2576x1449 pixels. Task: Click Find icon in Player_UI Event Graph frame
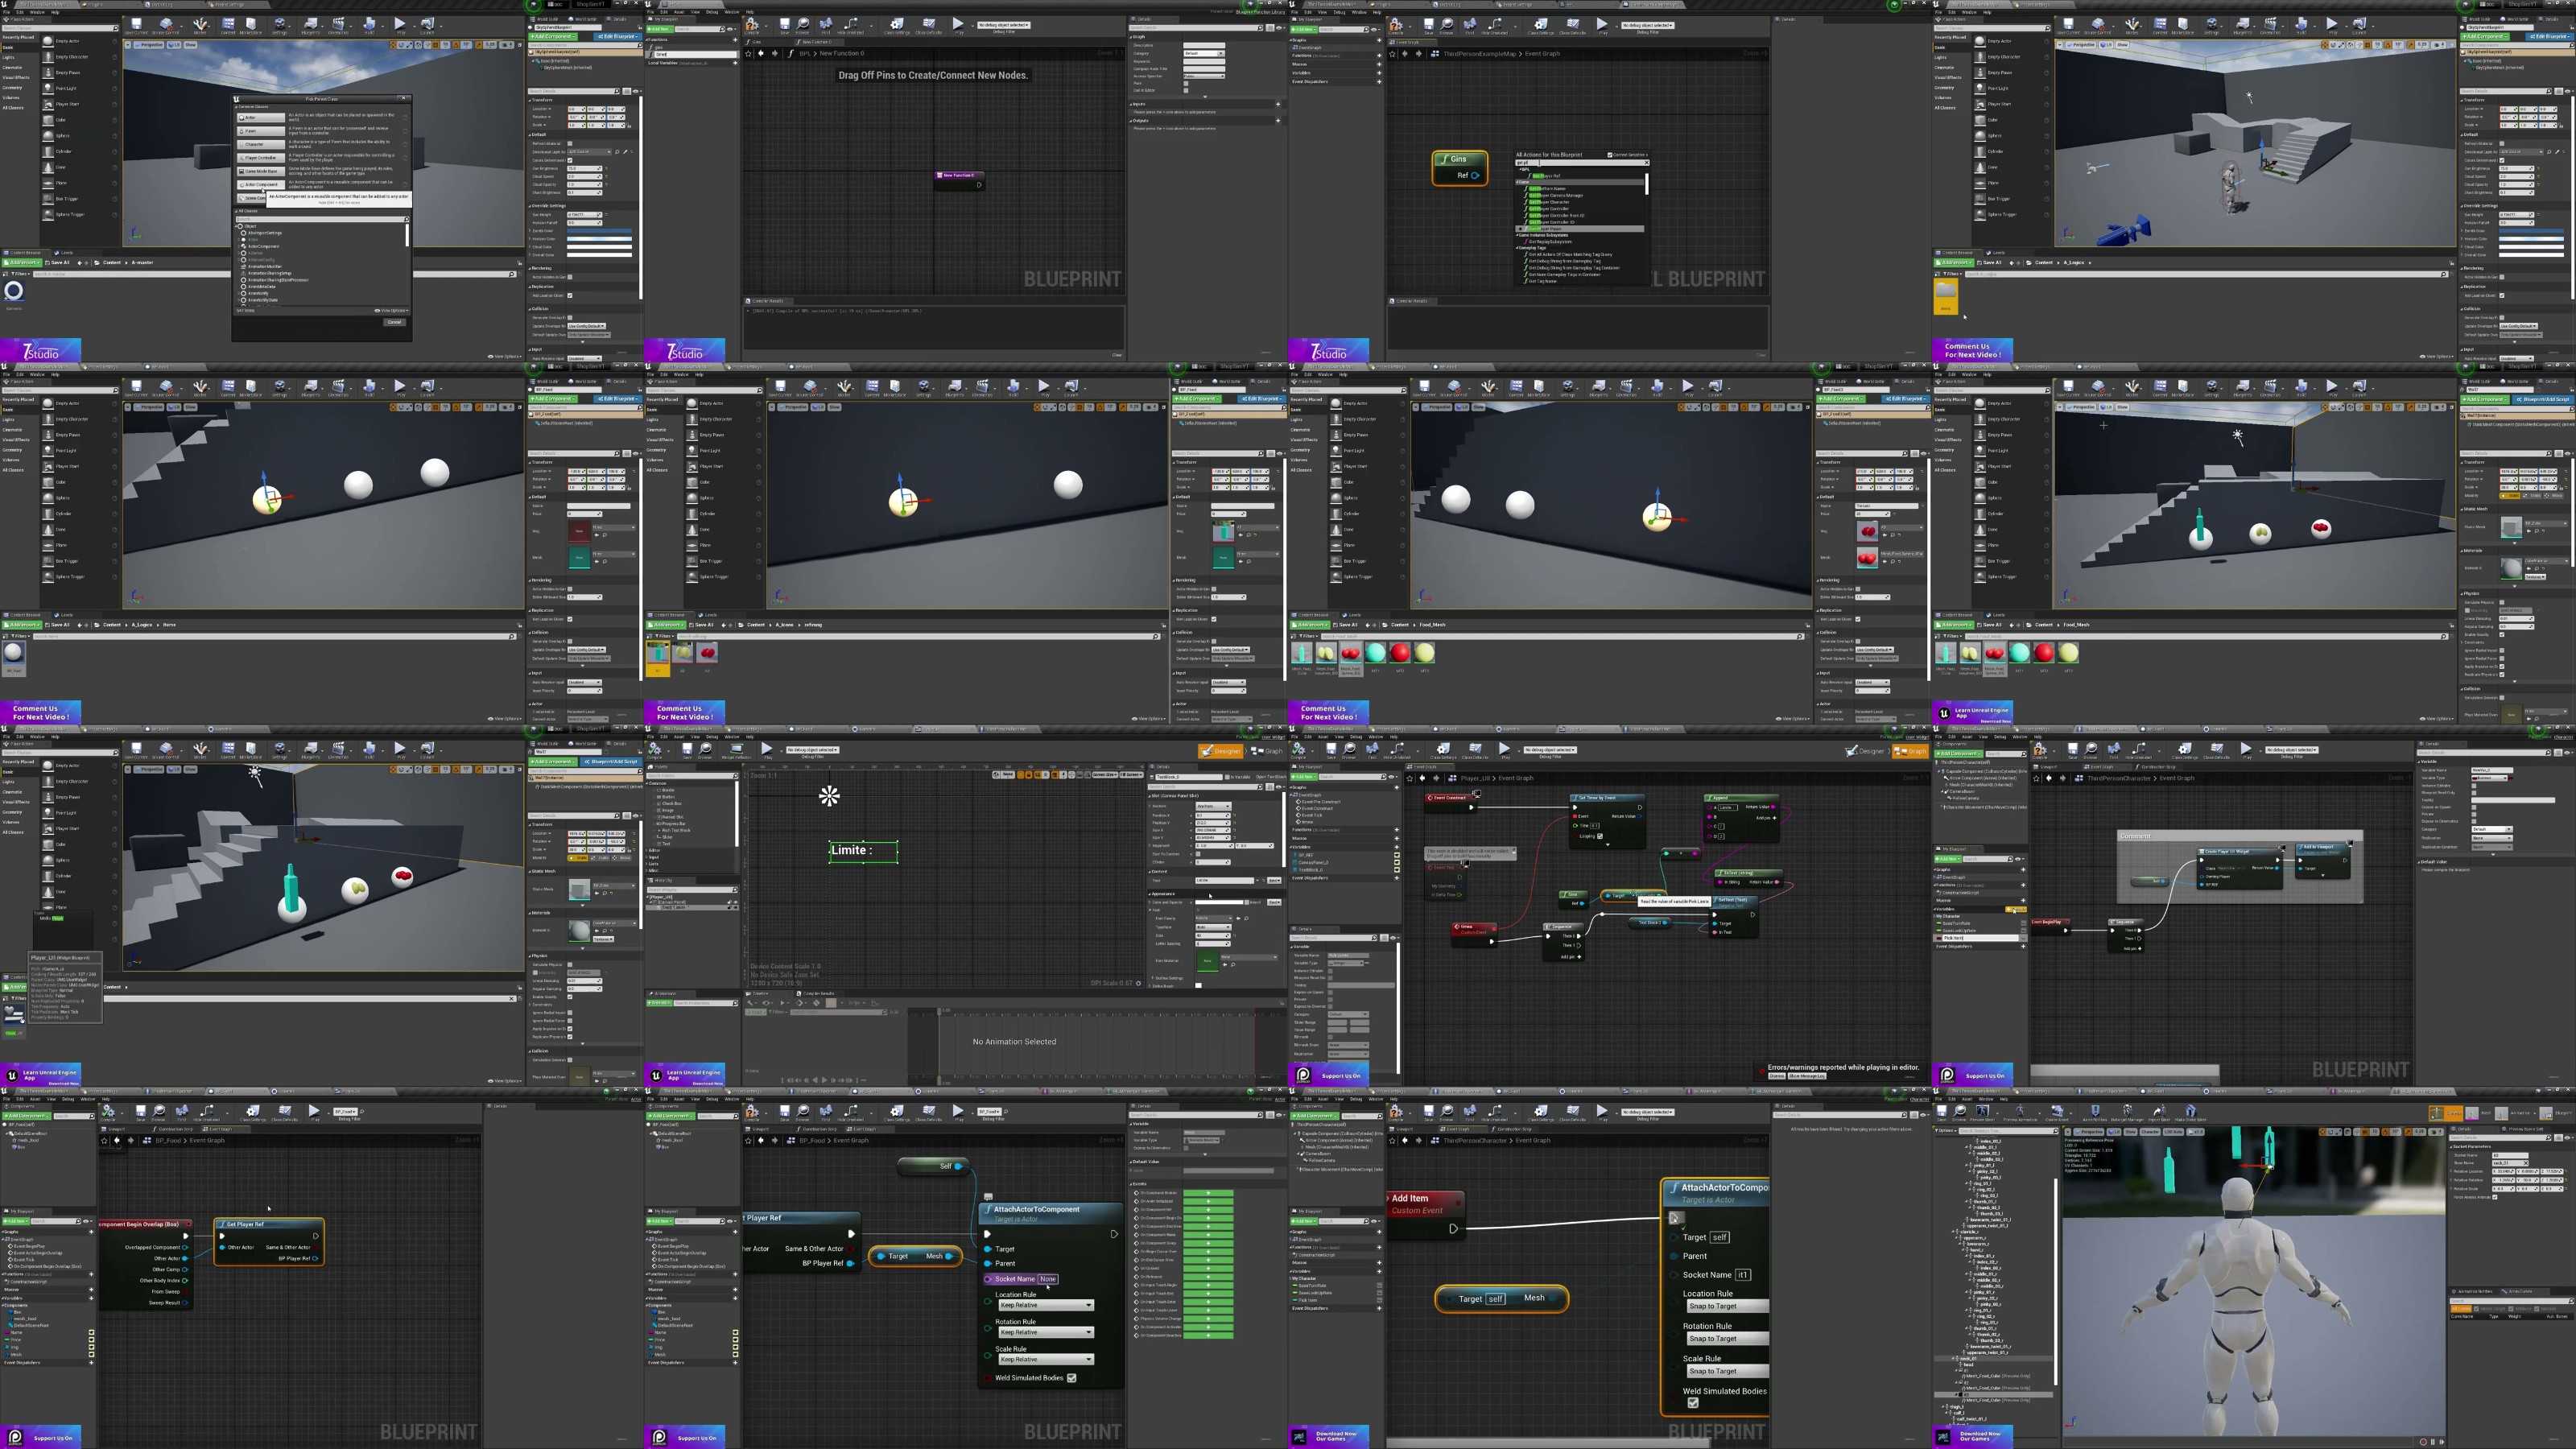tap(1373, 750)
